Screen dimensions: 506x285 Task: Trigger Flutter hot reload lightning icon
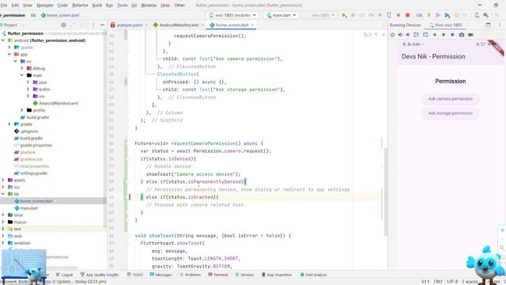[380, 15]
